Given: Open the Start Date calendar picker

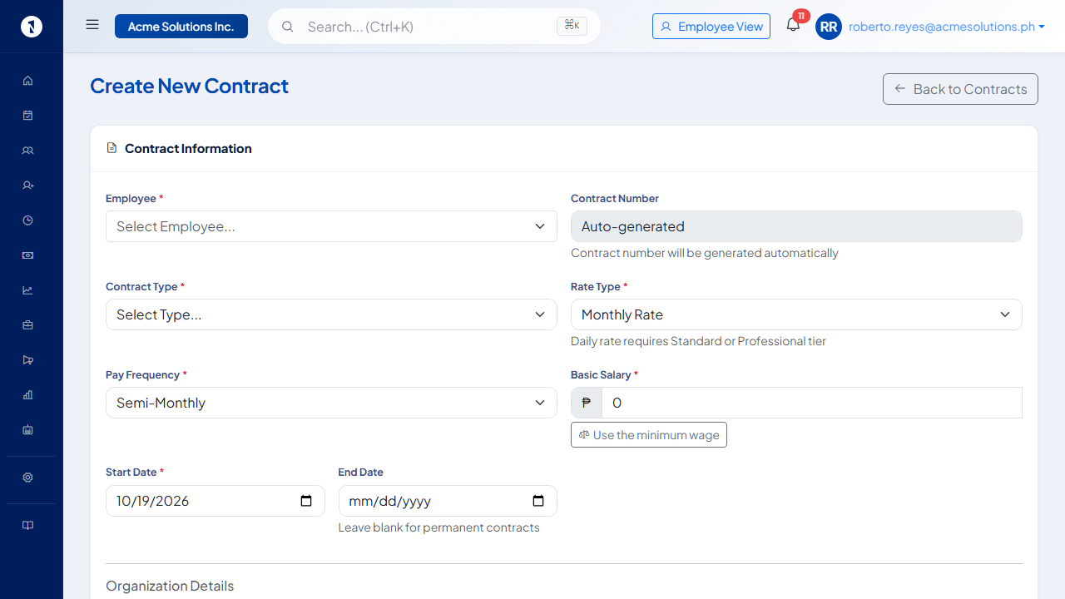Looking at the screenshot, I should (306, 501).
